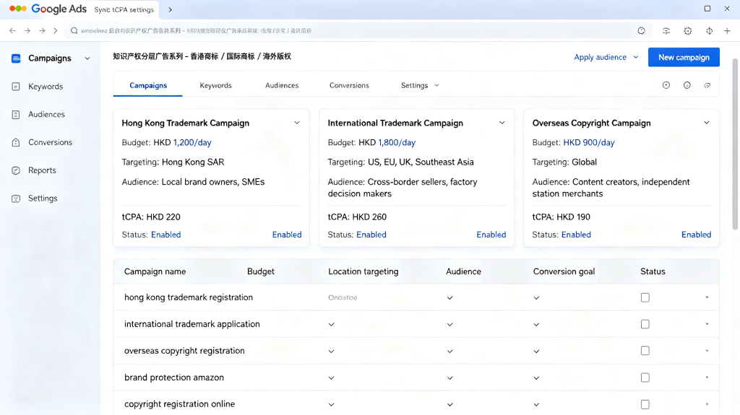Click the first round icon in the tab bar

point(666,85)
